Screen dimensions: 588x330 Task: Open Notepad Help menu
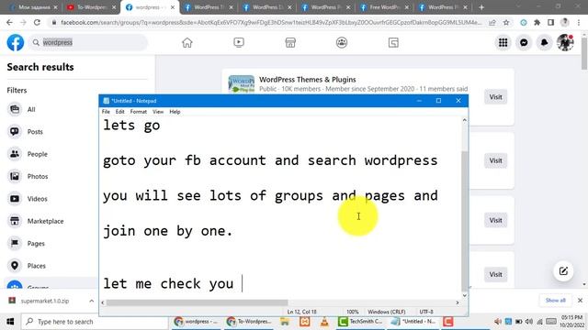pyautogui.click(x=175, y=112)
